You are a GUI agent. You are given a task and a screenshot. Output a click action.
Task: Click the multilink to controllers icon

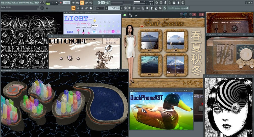91,8
